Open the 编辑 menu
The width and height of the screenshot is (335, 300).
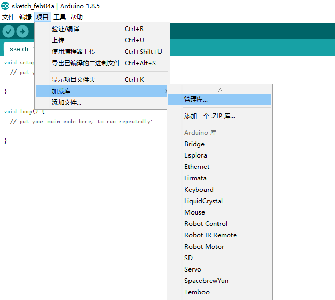point(25,17)
